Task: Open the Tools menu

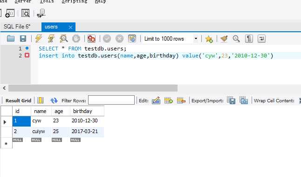Action: [47, 1]
